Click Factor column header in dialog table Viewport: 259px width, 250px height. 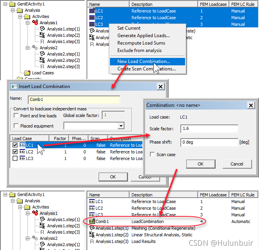click(x=59, y=138)
